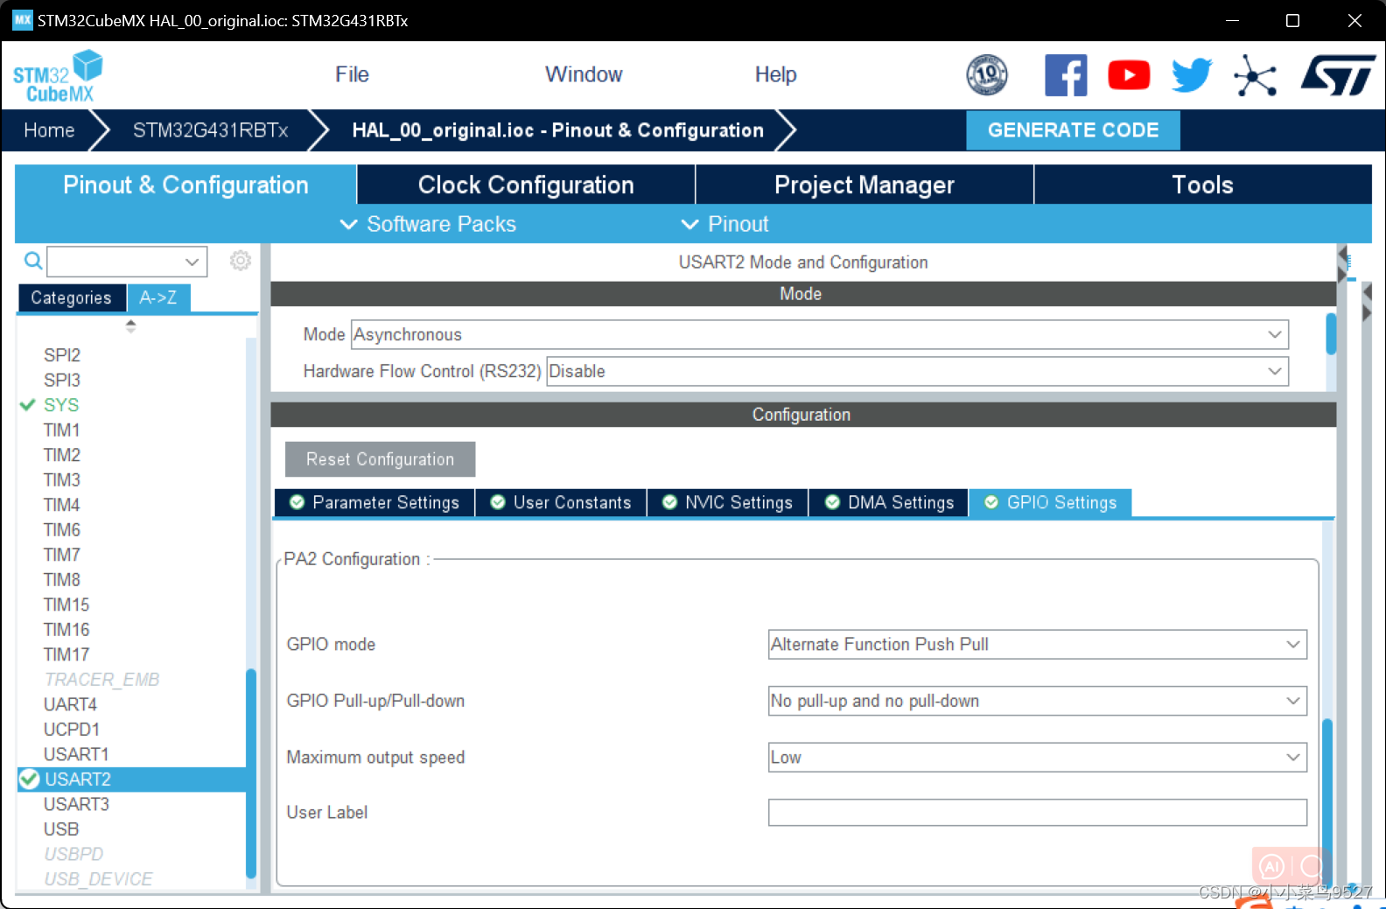Click the search magnifier icon

tap(32, 261)
